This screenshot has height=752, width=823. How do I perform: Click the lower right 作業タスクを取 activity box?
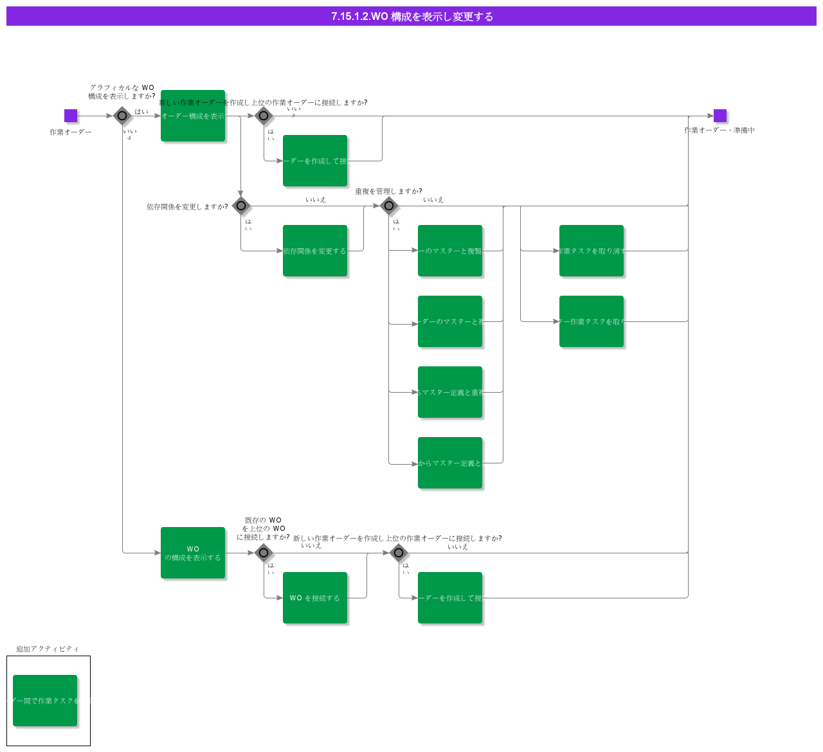pyautogui.click(x=592, y=321)
